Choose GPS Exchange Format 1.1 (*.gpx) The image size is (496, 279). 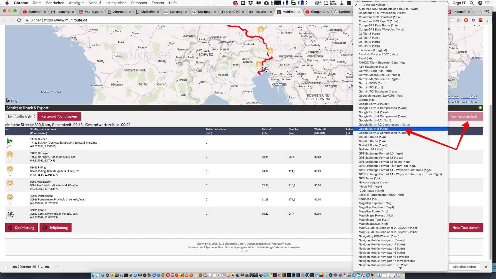381,158
